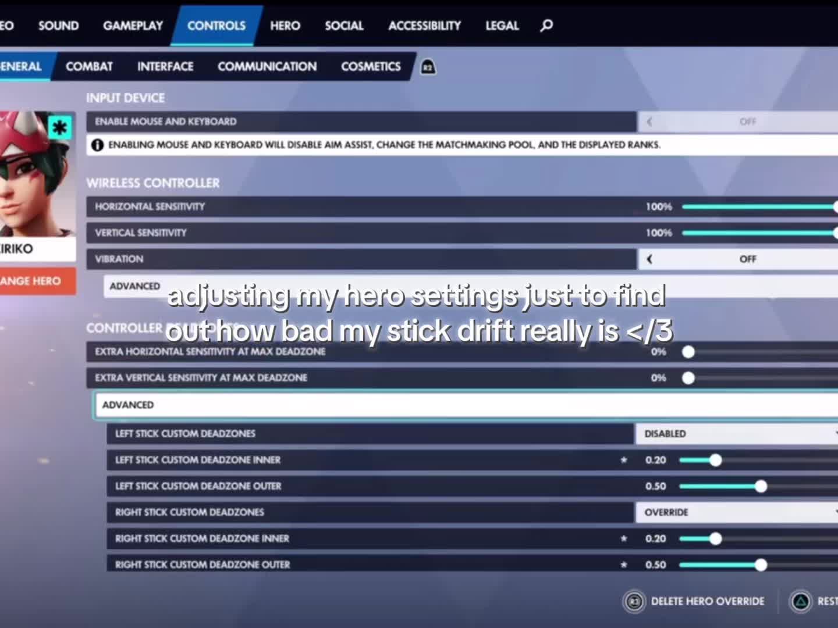Toggle the Vibration OFF value

748,259
